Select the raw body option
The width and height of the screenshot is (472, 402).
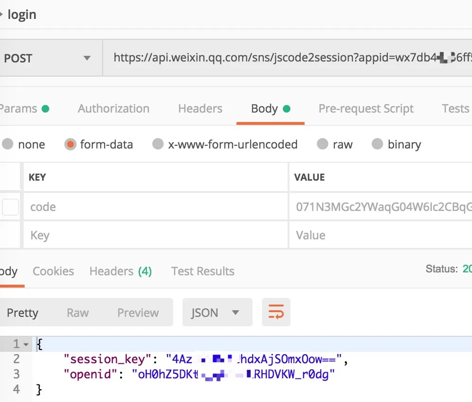(323, 144)
